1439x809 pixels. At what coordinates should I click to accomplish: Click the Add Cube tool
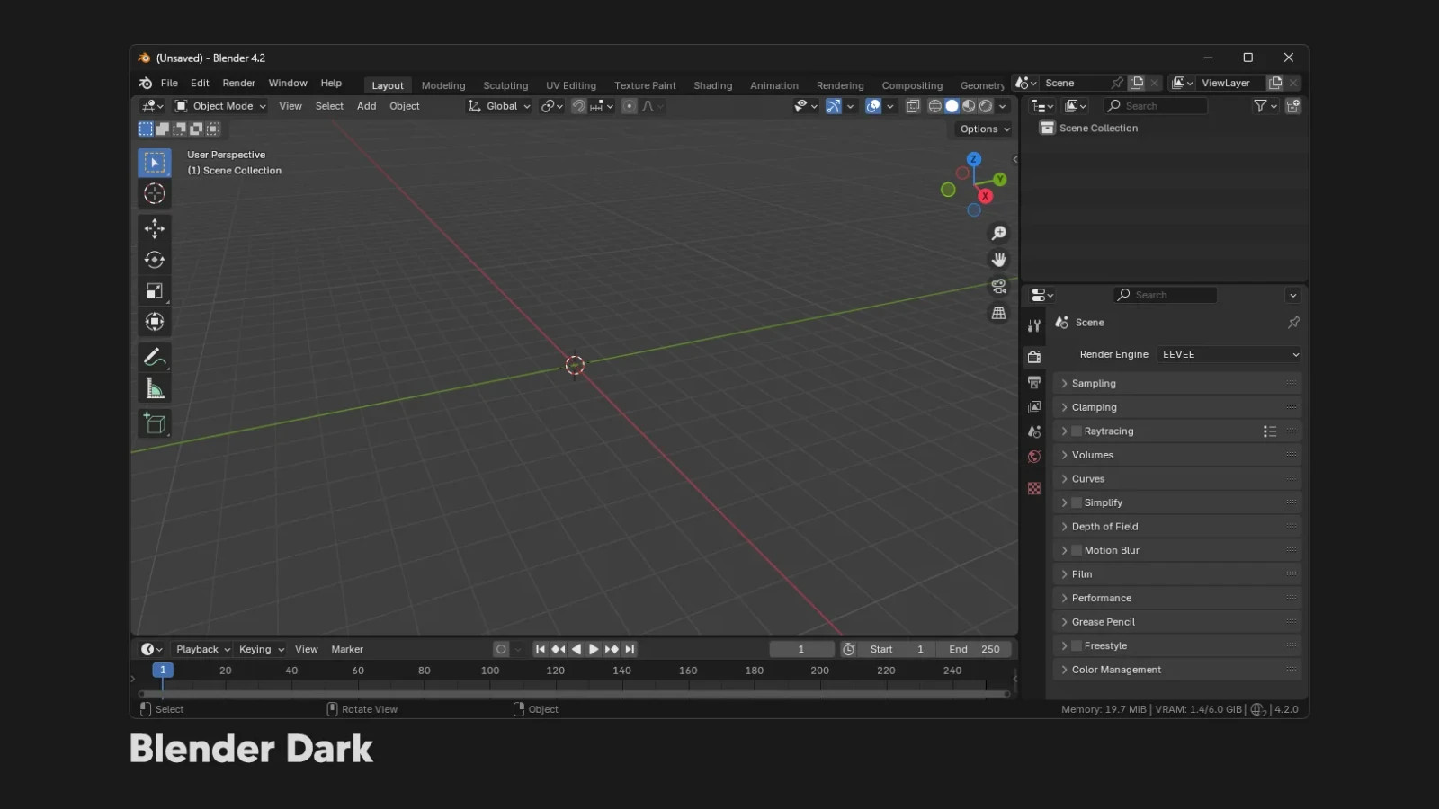coord(155,423)
